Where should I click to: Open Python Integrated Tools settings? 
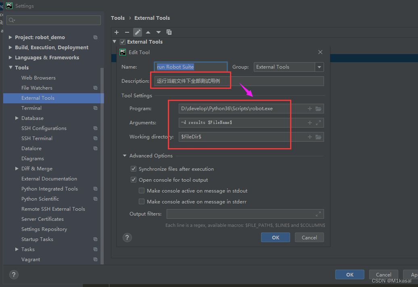[50, 189]
